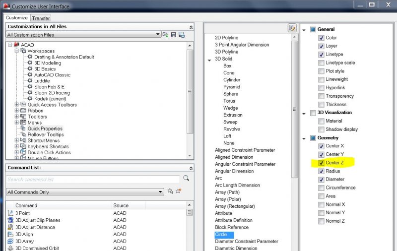Screen dimensions: 397x251
Task: Click the Ribbon folder icon
Action: [x=23, y=110]
